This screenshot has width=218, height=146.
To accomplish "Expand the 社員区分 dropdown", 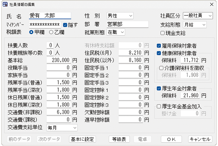I will (198, 16).
